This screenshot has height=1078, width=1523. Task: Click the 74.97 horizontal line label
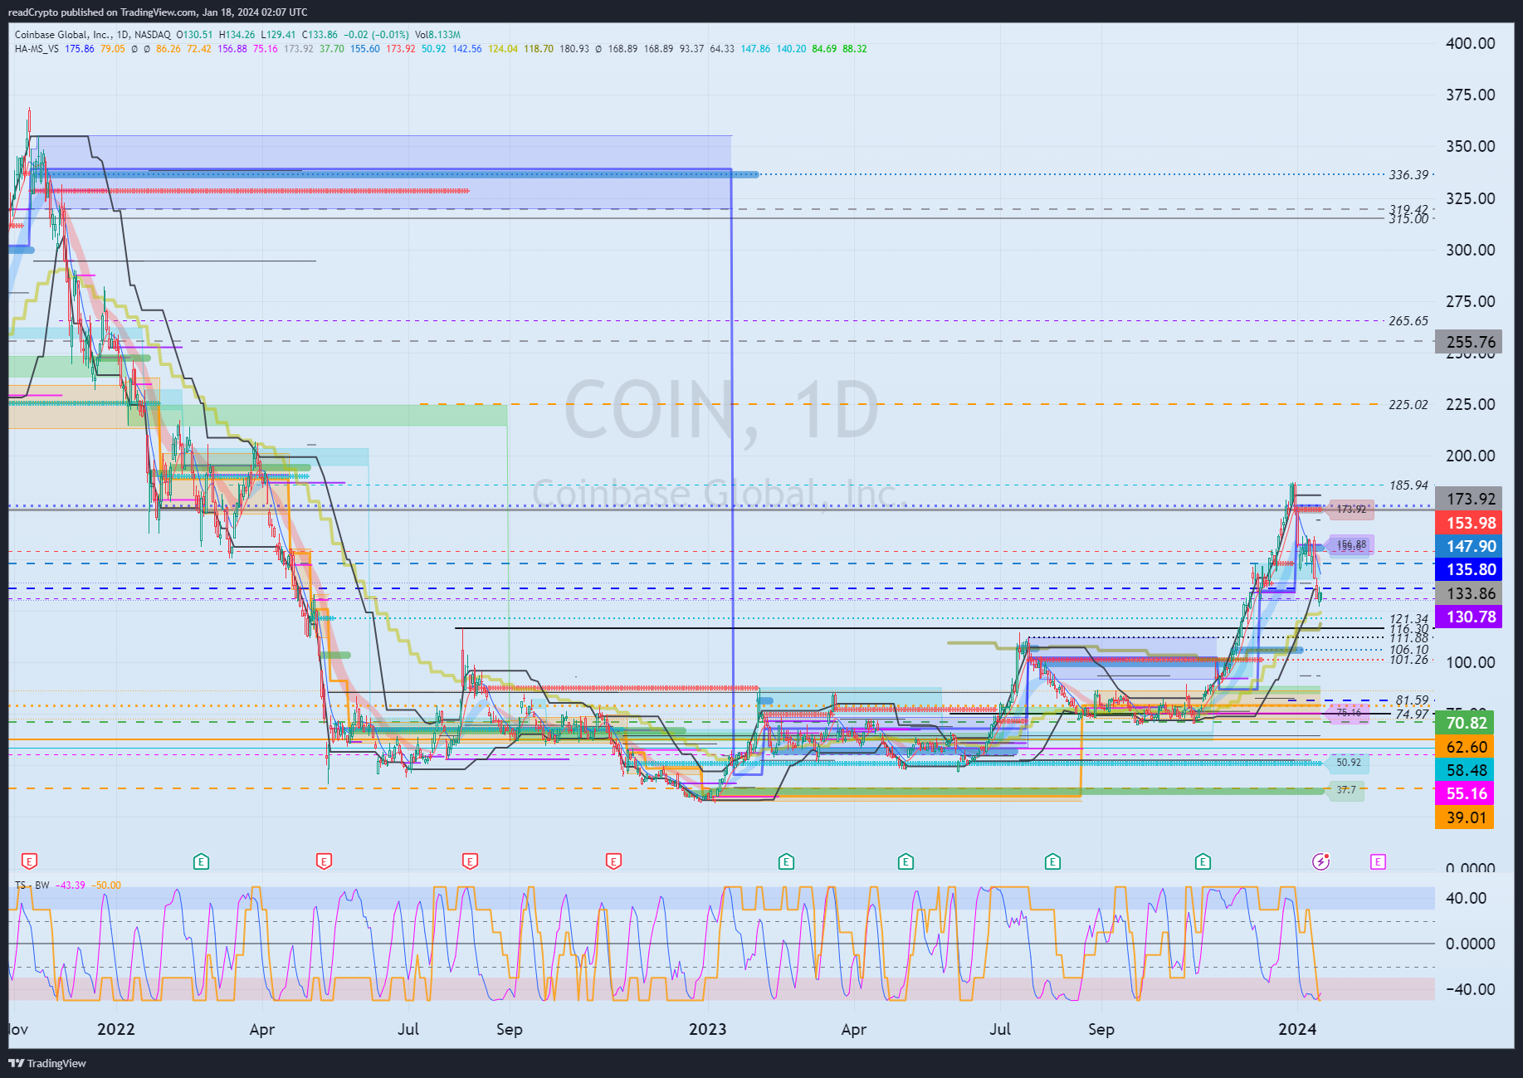(x=1412, y=714)
